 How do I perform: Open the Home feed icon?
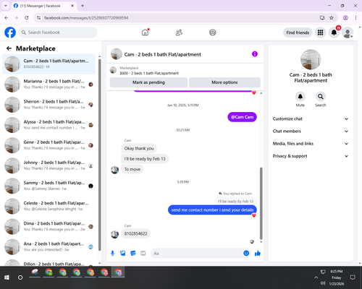(x=145, y=33)
